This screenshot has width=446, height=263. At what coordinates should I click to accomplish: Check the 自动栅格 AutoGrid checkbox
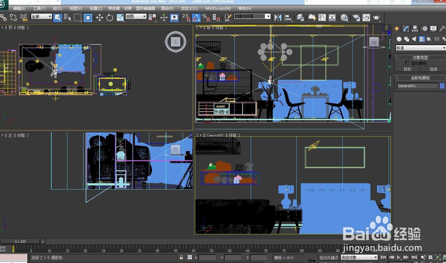pos(407,63)
